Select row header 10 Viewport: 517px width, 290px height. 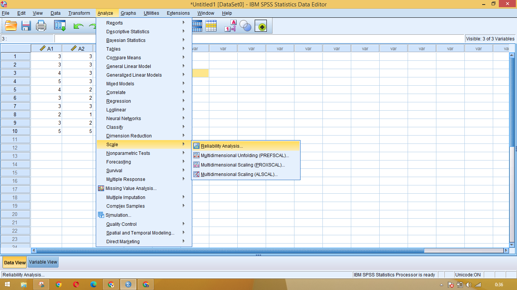(x=15, y=131)
